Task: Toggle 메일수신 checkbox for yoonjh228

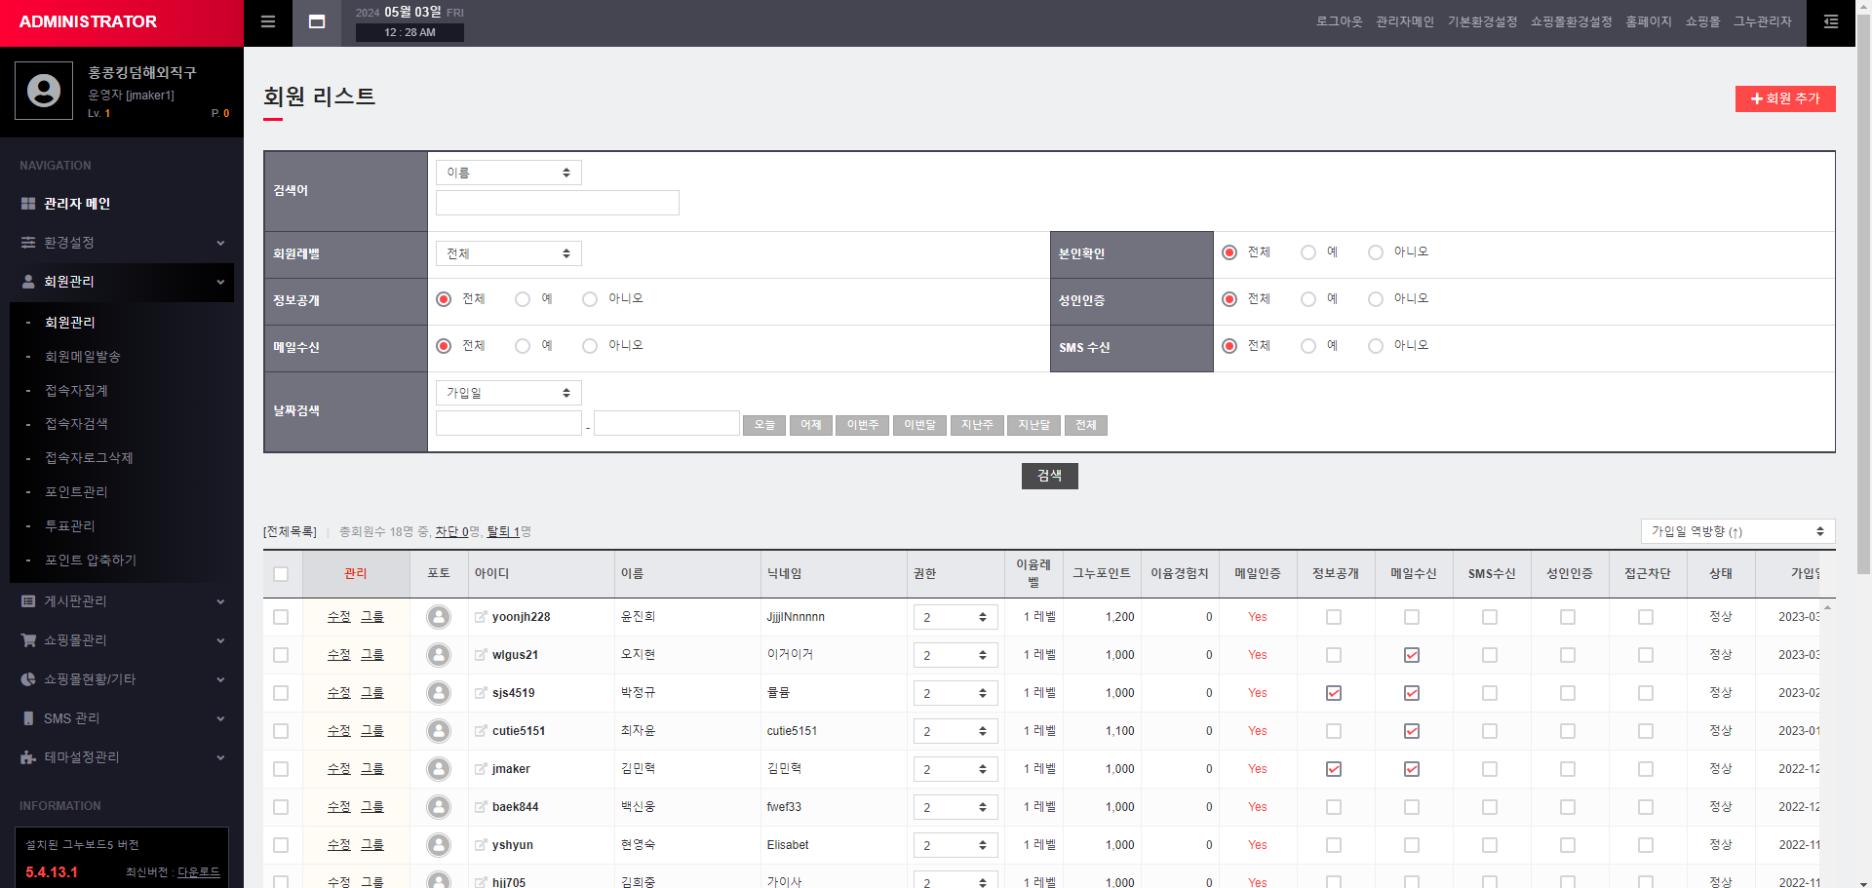Action: pyautogui.click(x=1411, y=617)
